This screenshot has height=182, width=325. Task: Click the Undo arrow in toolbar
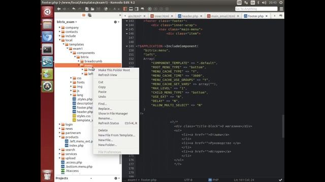(x=74, y=9)
